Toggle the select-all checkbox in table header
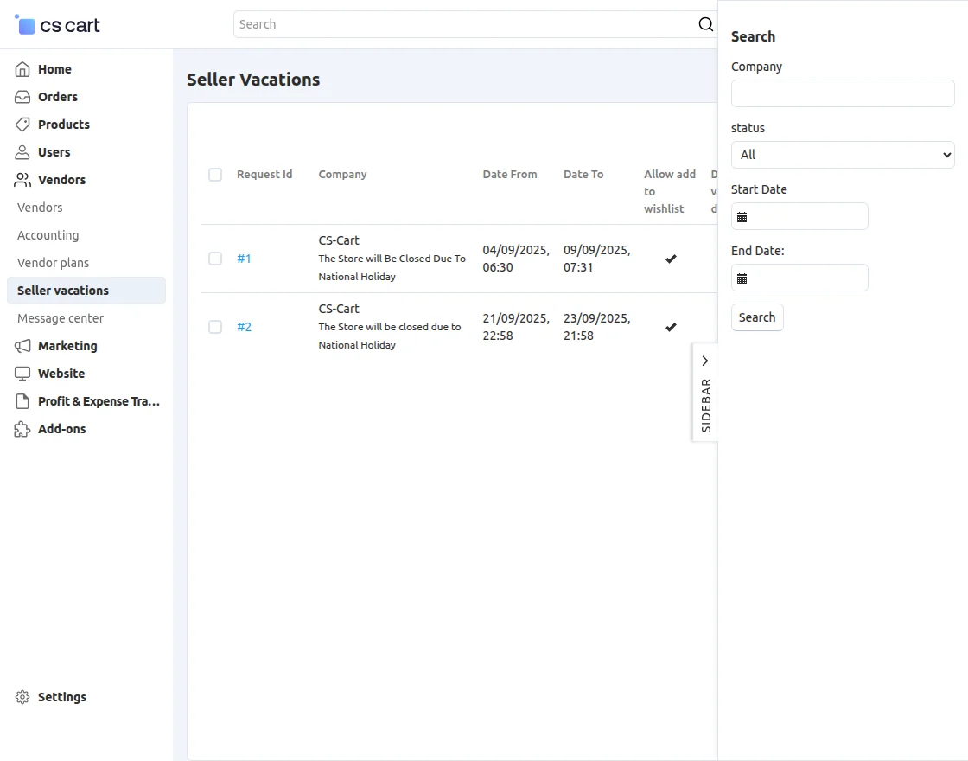Viewport: 968px width, 761px height. (215, 175)
